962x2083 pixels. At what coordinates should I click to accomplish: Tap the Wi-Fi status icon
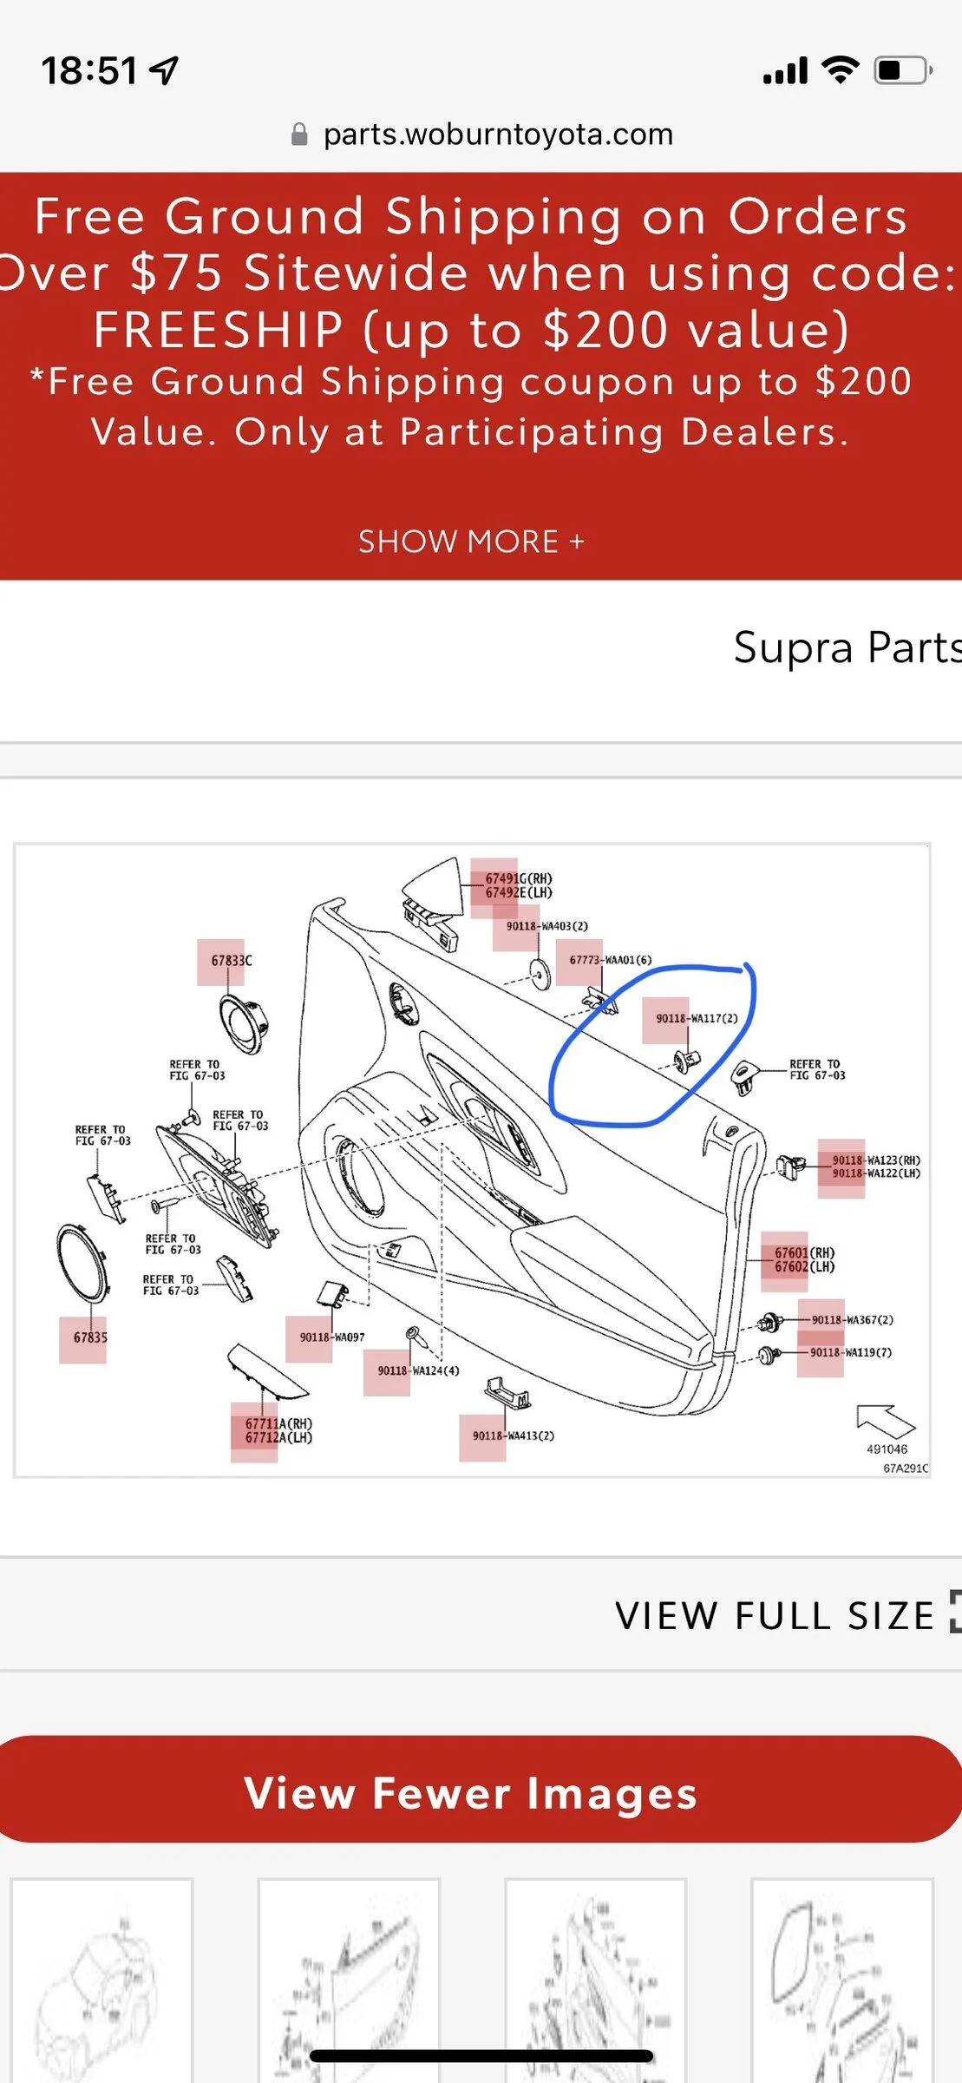tap(839, 69)
